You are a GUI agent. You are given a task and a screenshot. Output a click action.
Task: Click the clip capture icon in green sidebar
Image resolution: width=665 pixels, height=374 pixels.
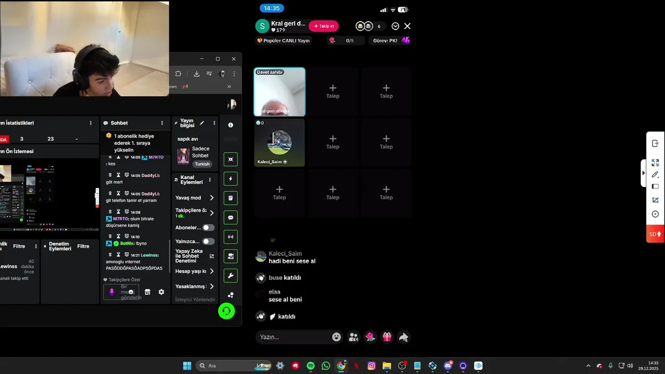pyautogui.click(x=231, y=159)
